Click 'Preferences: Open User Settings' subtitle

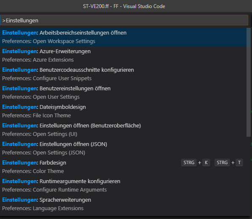[x=41, y=97]
